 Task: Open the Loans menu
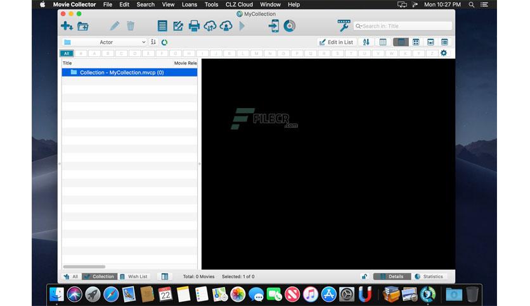190,4
